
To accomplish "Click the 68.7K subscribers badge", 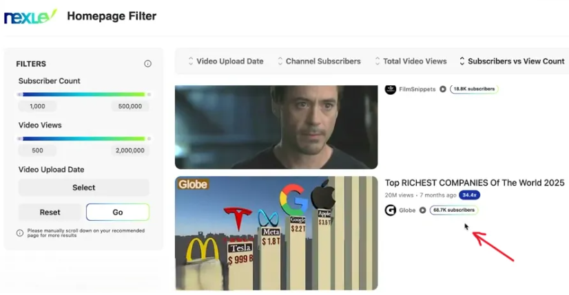I will point(453,210).
